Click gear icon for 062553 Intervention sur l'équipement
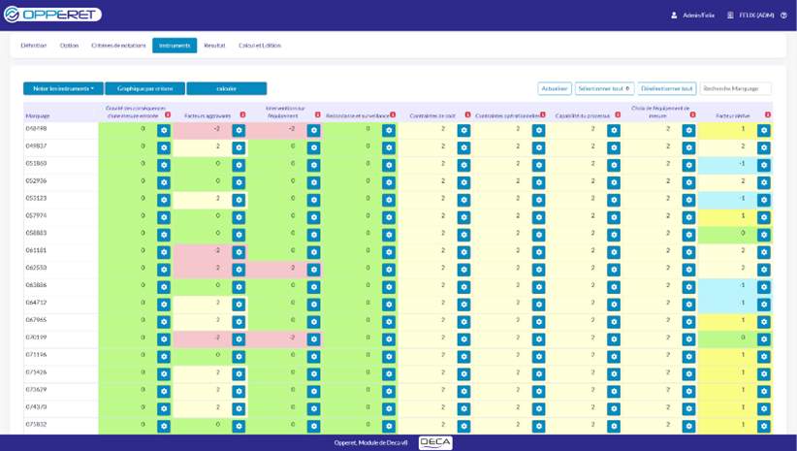The height and width of the screenshot is (451, 797). [313, 270]
